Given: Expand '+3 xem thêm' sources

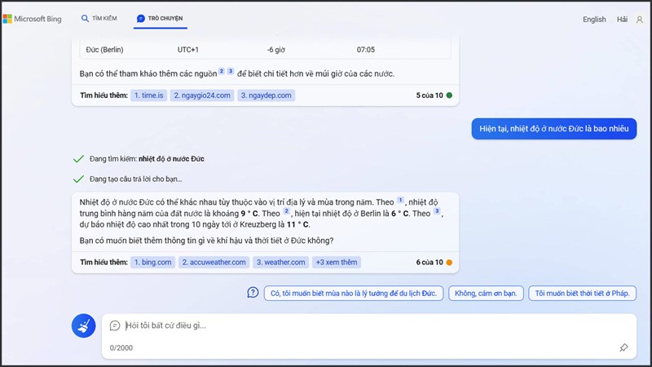Looking at the screenshot, I should [337, 262].
